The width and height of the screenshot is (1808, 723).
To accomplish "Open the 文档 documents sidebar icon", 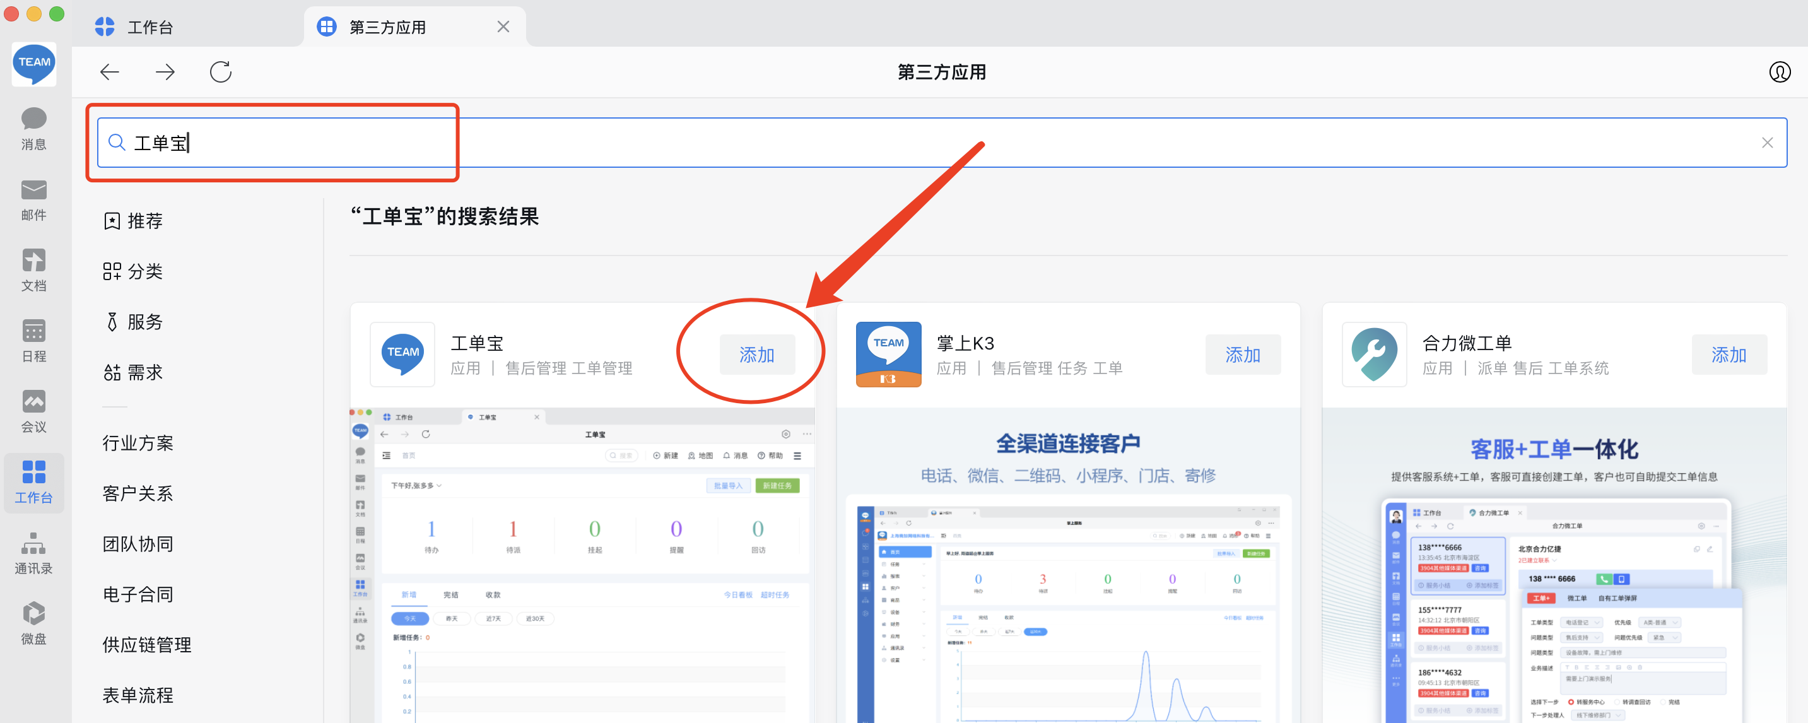I will click(x=33, y=270).
